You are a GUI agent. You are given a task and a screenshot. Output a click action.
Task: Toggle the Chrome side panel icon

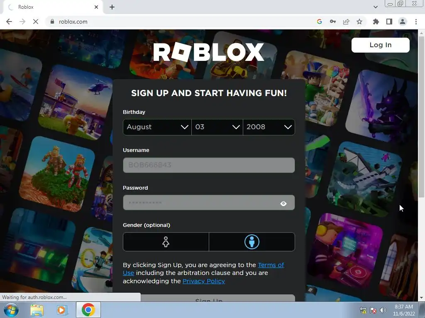(389, 22)
